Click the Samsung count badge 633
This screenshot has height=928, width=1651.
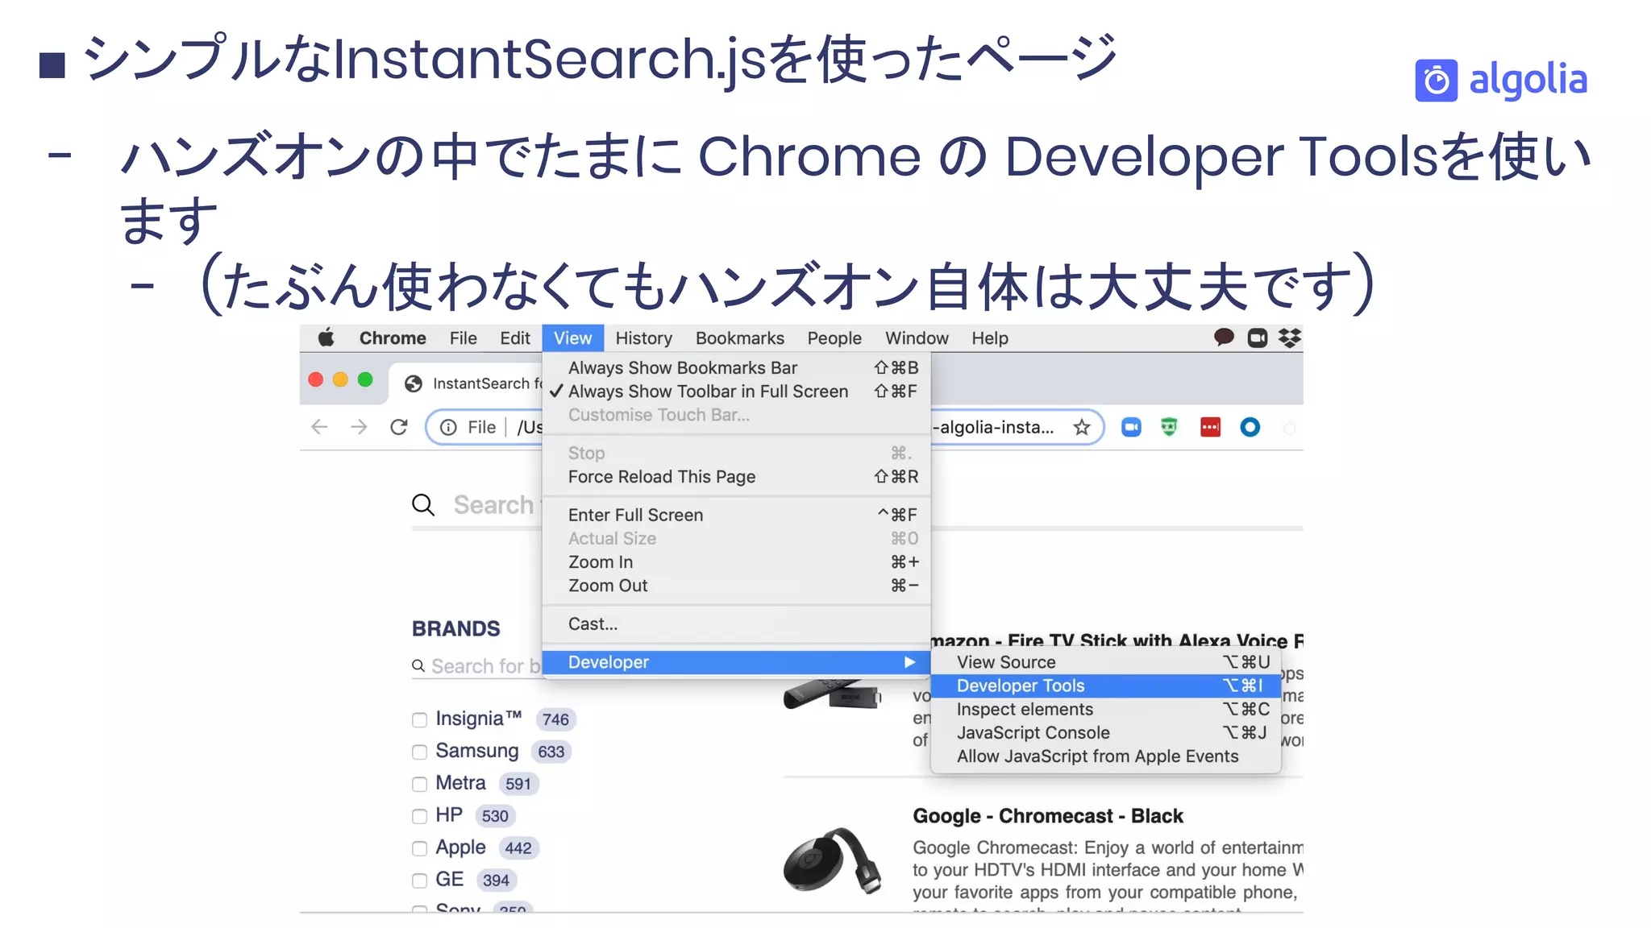coord(551,752)
